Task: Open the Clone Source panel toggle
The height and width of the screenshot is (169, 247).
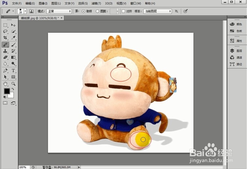Action: [x=31, y=11]
